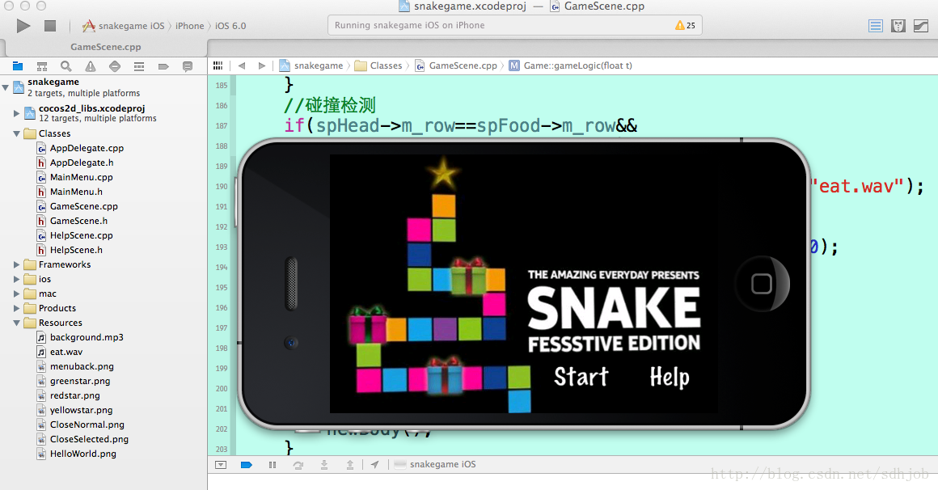Click Classes in the jump bar
Screen dimensions: 938x490
click(x=378, y=65)
